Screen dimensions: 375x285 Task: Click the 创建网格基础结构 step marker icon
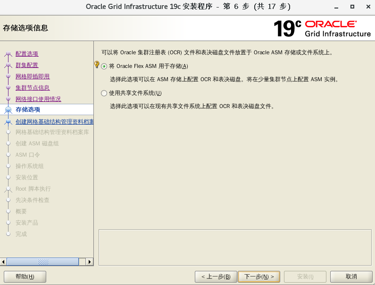click(8, 122)
